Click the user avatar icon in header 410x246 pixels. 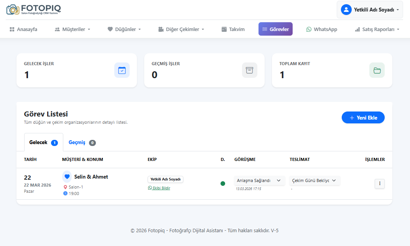tap(346, 10)
